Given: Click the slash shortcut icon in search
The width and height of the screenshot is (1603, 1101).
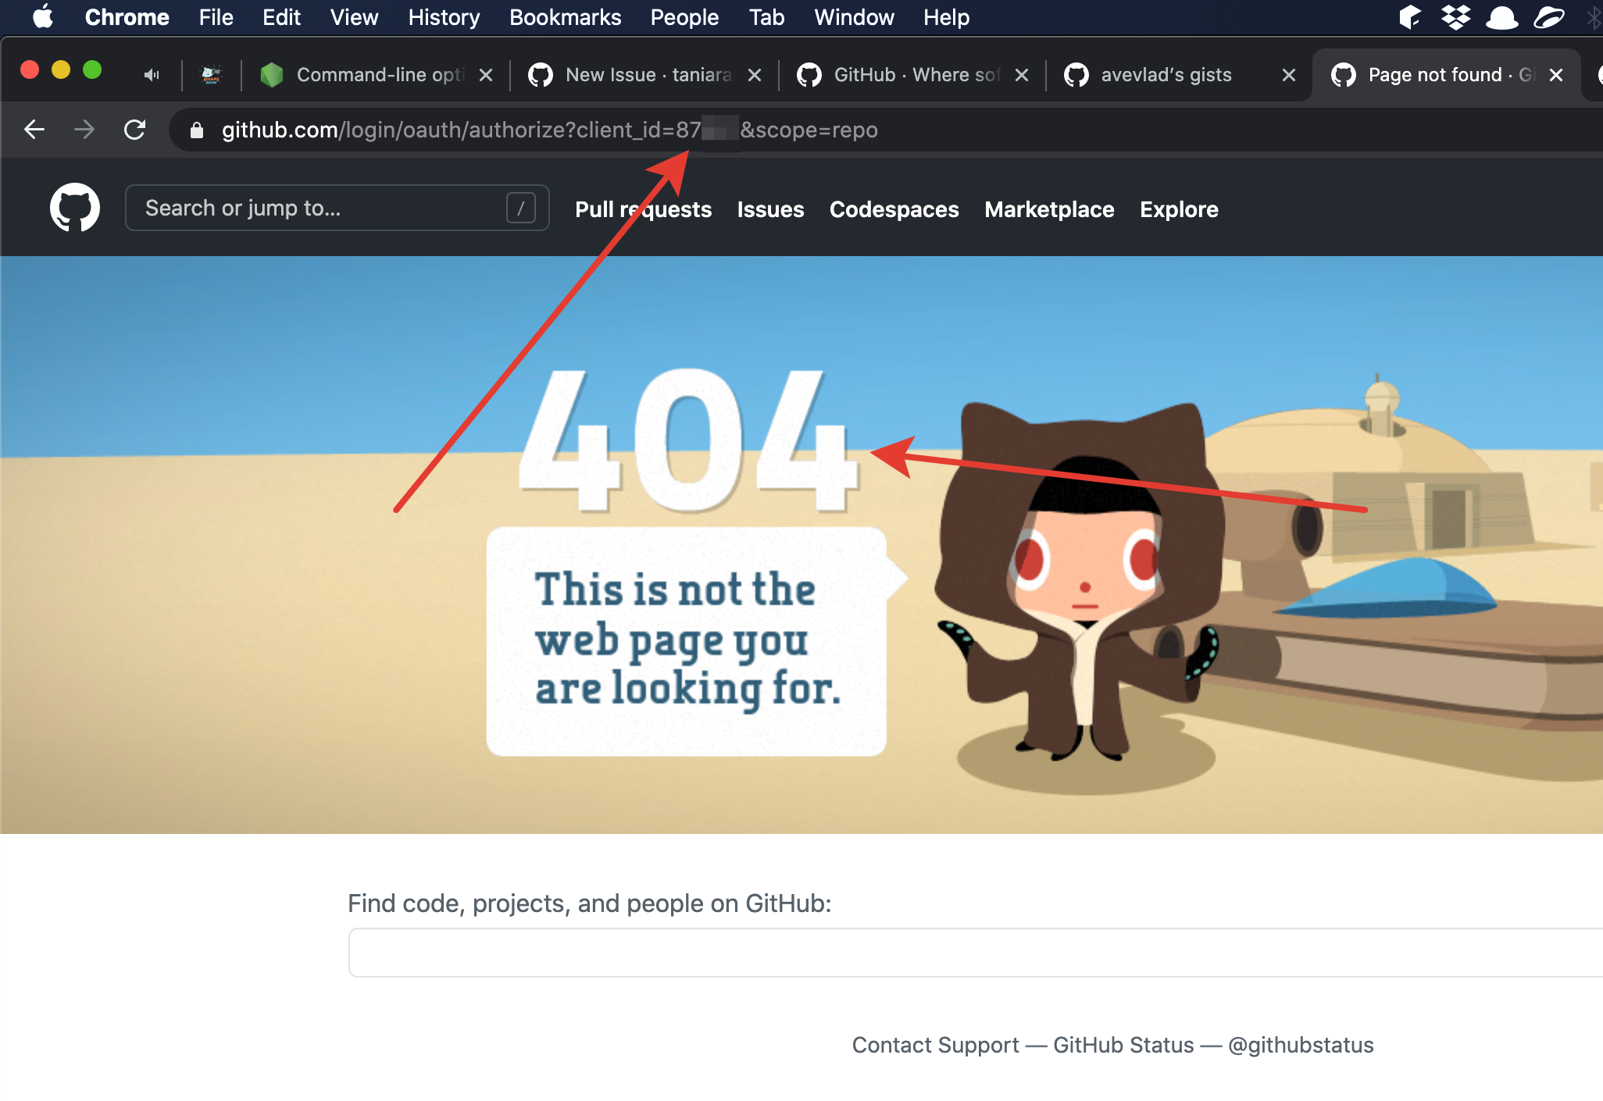Looking at the screenshot, I should pos(520,208).
